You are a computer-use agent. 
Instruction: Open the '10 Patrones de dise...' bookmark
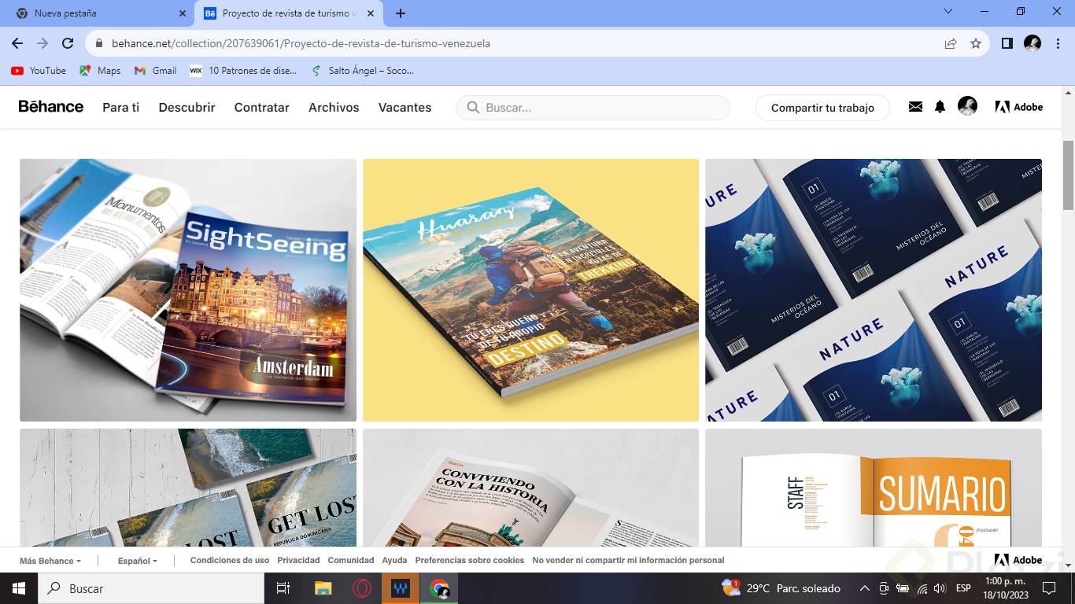pos(243,71)
